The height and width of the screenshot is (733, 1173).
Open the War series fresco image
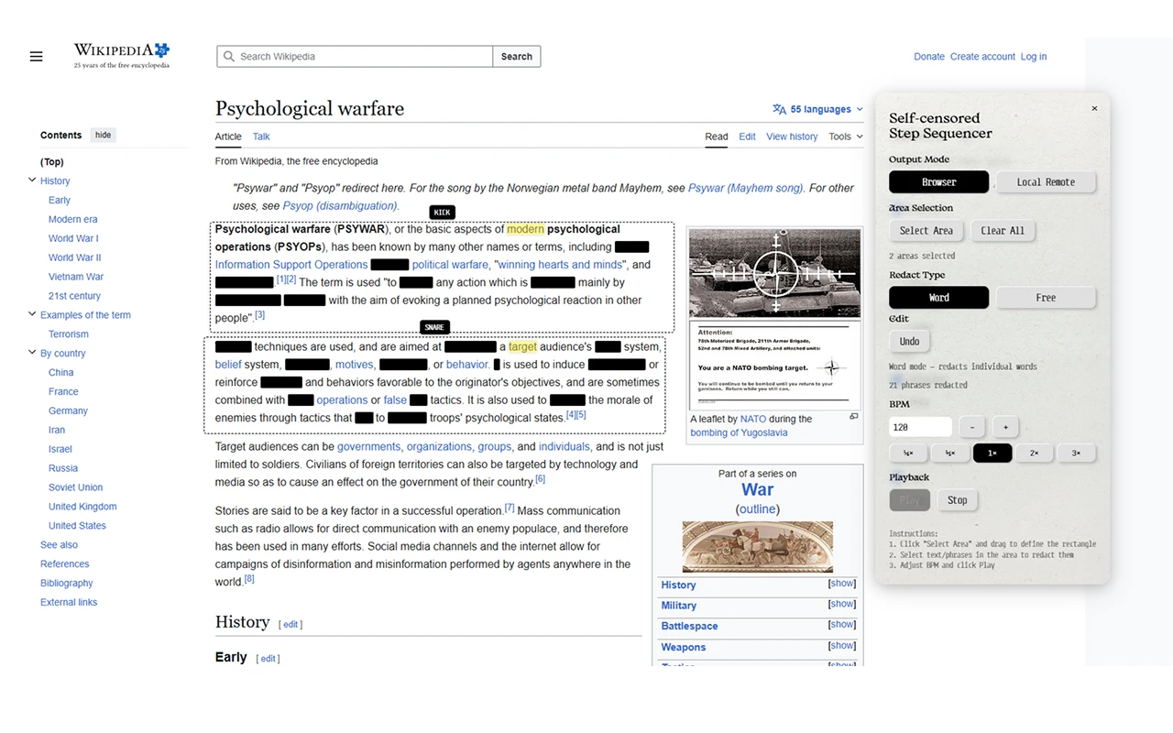[x=757, y=547]
